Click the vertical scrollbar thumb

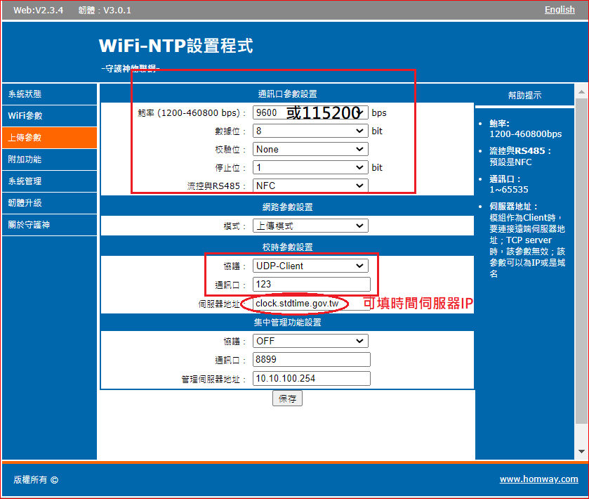581,261
